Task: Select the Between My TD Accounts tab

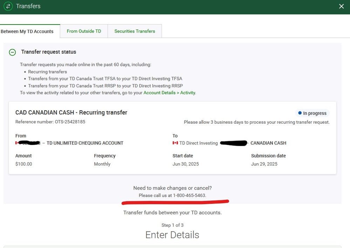Action: 27,31
